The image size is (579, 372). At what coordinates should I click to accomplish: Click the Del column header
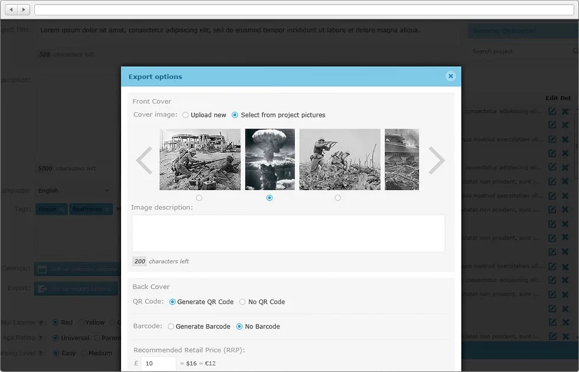click(565, 98)
